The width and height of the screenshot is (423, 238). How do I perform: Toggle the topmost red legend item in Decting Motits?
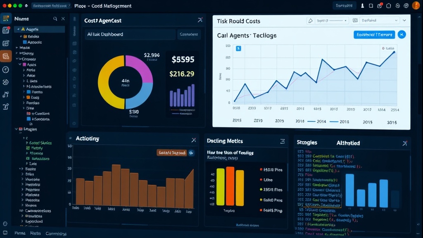click(271, 170)
